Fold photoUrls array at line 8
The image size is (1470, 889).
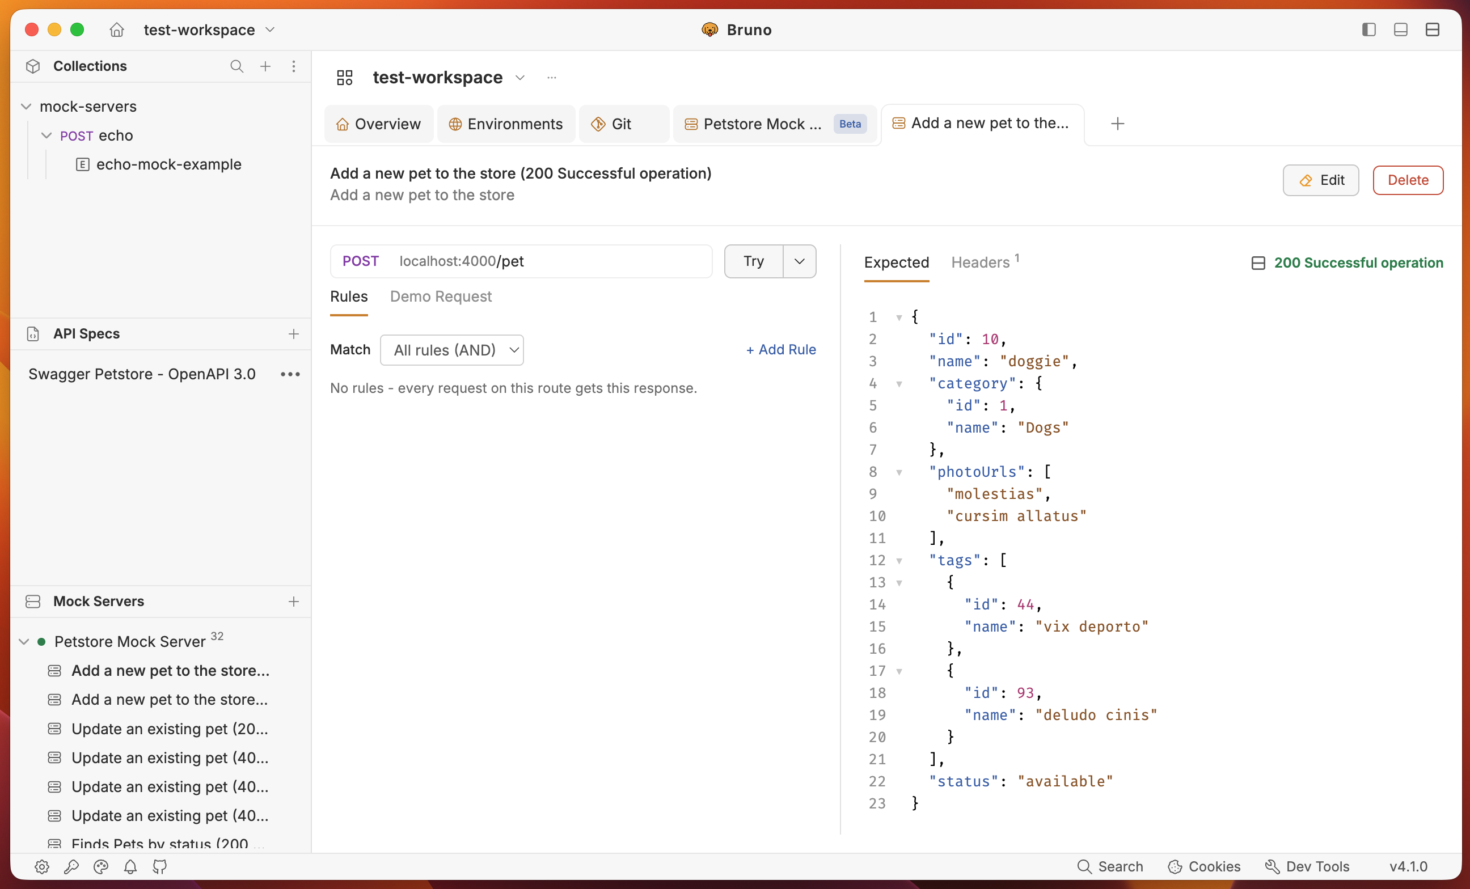coord(899,473)
